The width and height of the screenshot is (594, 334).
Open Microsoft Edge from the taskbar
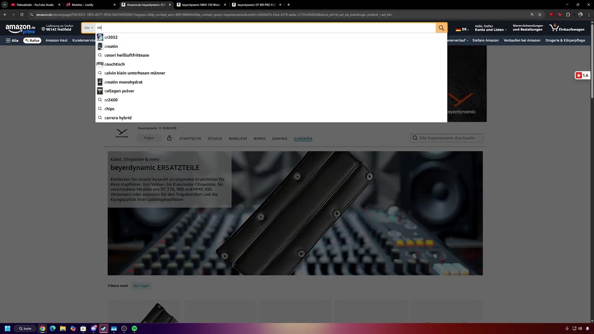52,328
